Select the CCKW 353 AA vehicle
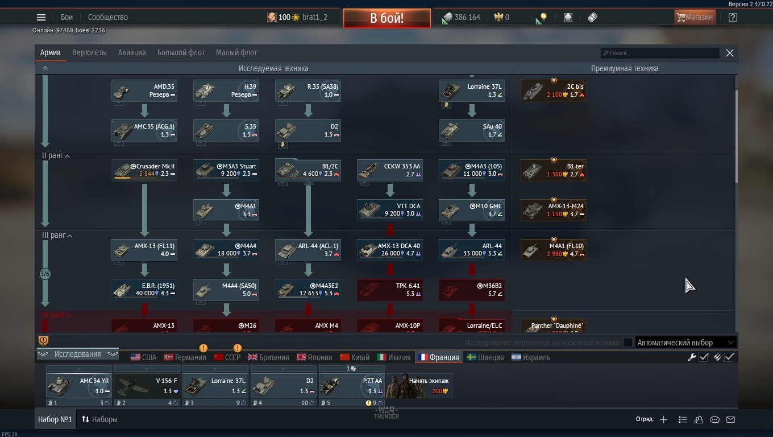The width and height of the screenshot is (773, 437). [x=390, y=170]
